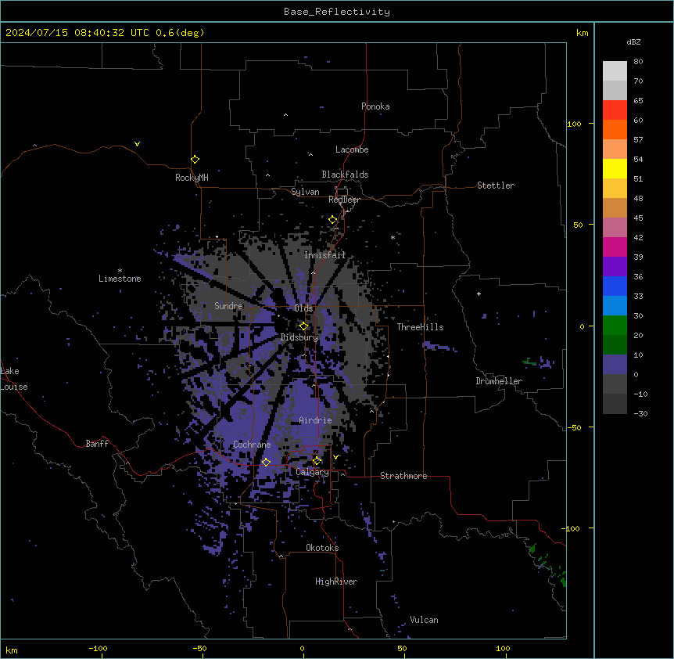This screenshot has height=659, width=674.
Task: Click the ThreeHills label
Action: [x=420, y=327]
